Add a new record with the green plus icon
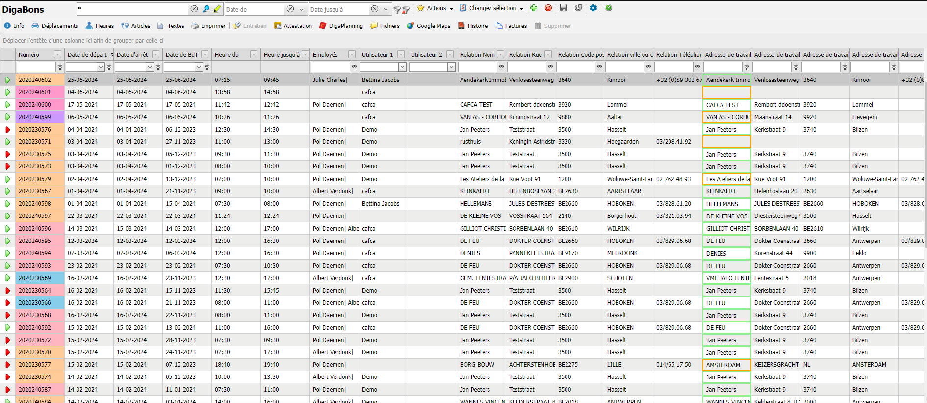 point(534,8)
